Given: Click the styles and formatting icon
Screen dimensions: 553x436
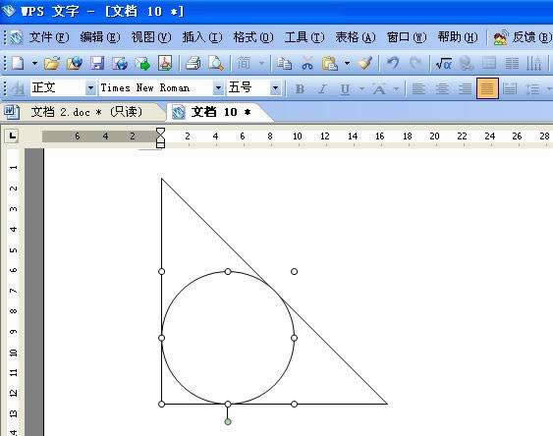Looking at the screenshot, I should [x=18, y=88].
